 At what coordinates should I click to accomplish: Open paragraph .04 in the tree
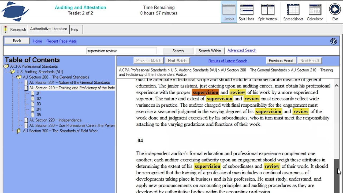tap(39, 109)
